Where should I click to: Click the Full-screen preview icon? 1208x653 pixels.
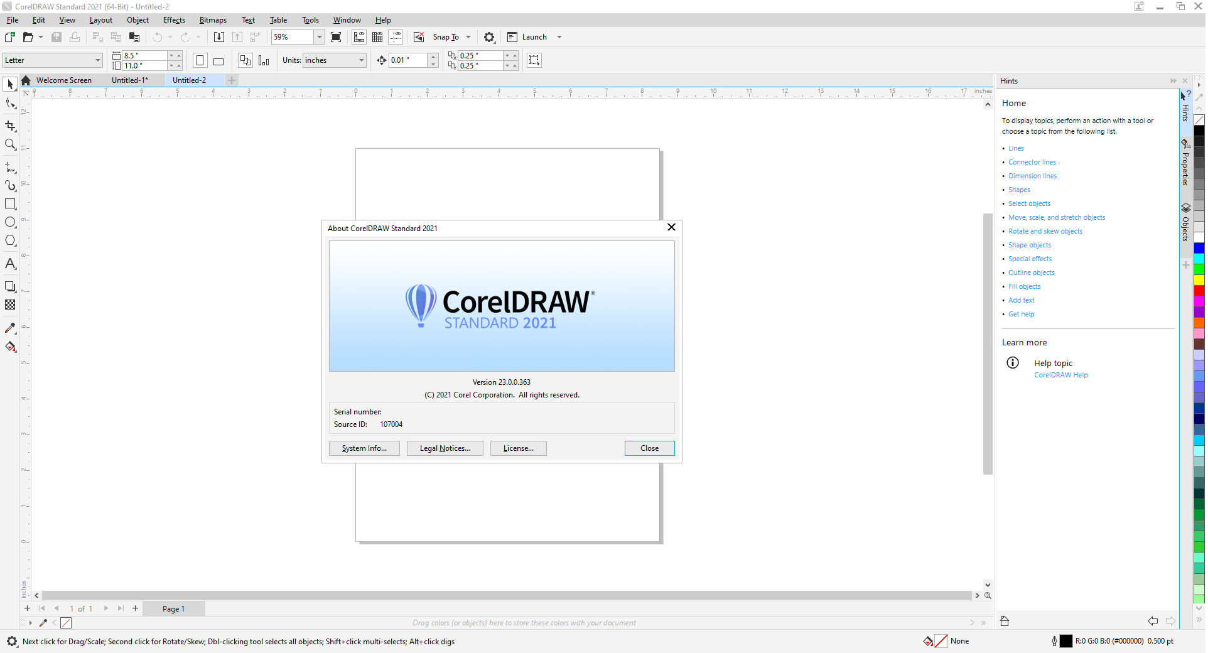click(336, 37)
